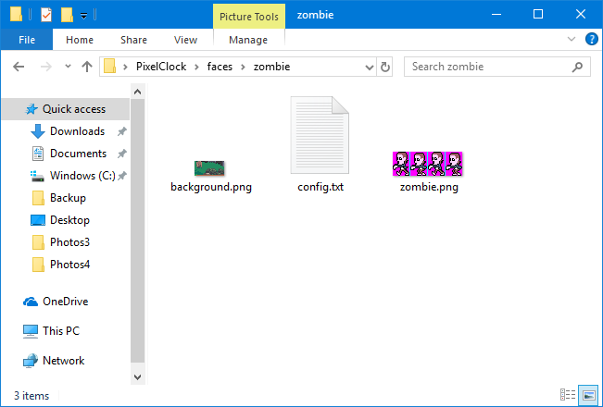
Task: Open the background.png thumbnail
Action: point(209,168)
